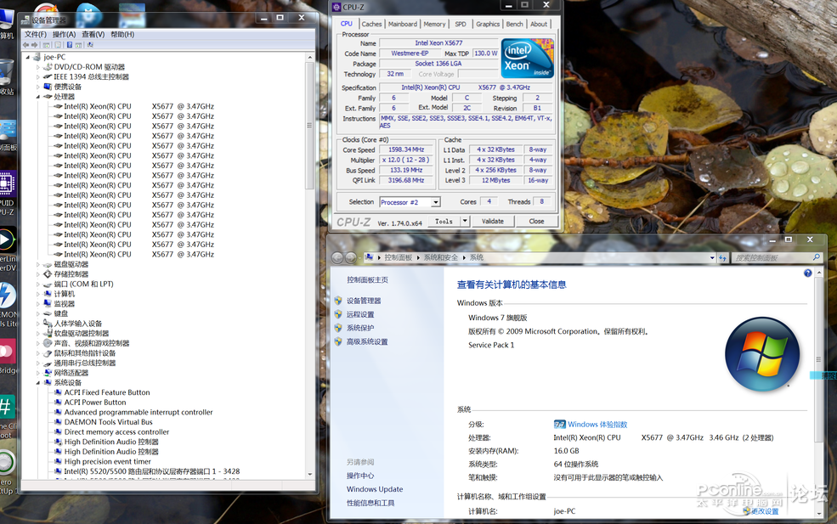
Task: Expand the IEEE 1394 总线主控制器 category
Action: (x=38, y=76)
